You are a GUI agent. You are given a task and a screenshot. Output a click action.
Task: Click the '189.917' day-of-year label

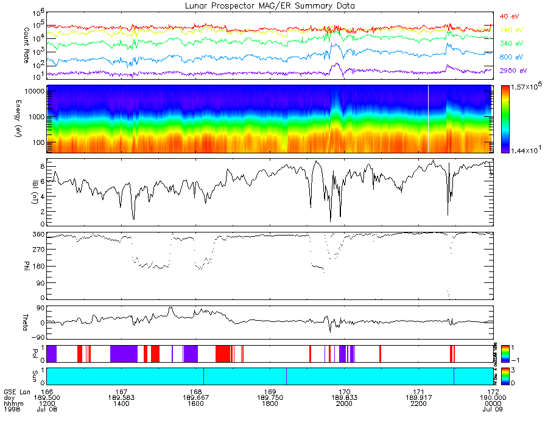pyautogui.click(x=419, y=398)
